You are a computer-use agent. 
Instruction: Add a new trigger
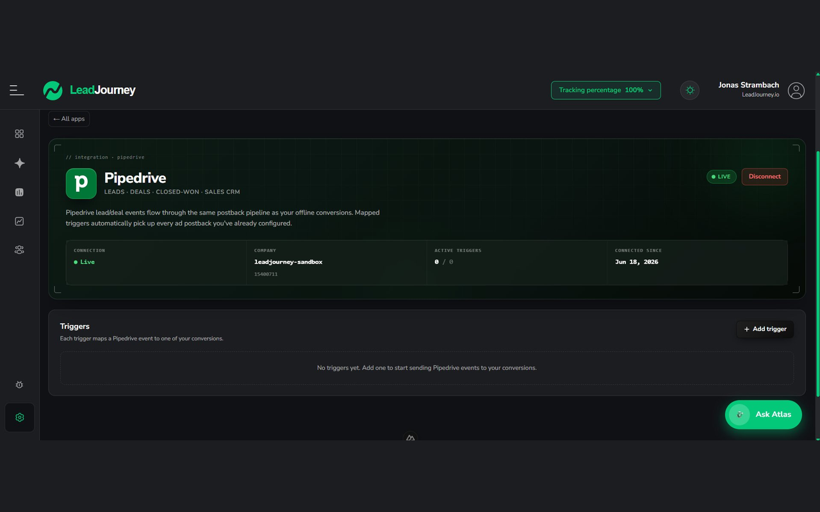[x=765, y=329]
